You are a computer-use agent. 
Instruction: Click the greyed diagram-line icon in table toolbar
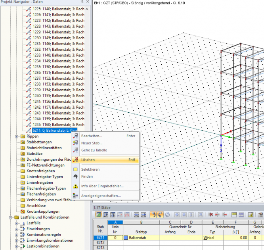[x=120, y=215]
